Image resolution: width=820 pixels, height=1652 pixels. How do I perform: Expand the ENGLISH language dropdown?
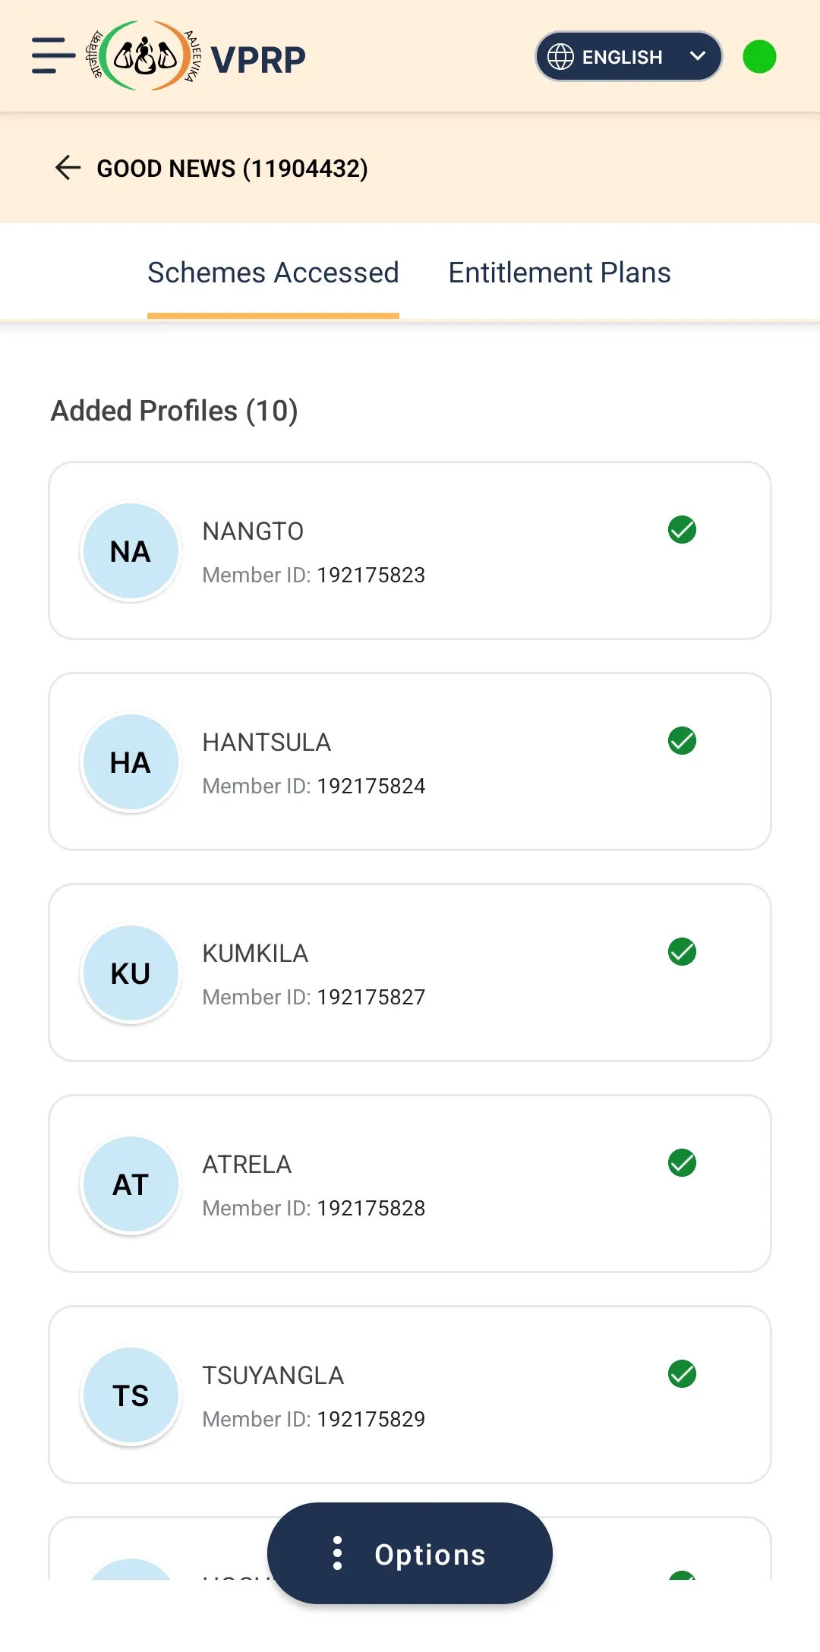tap(629, 57)
